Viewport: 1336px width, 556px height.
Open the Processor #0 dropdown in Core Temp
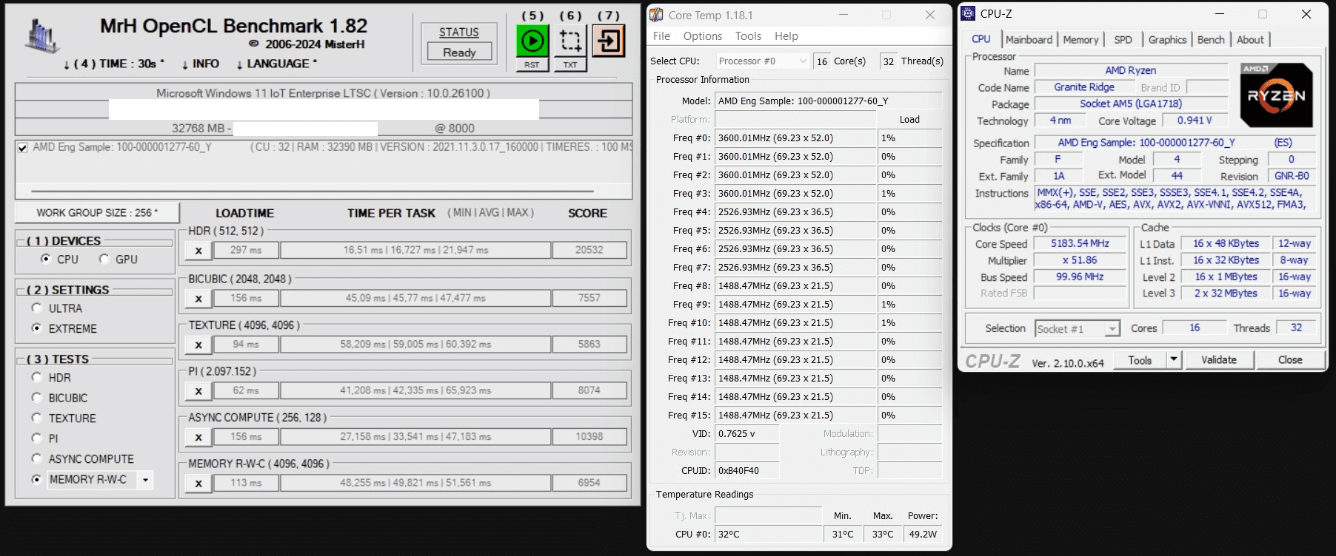(x=762, y=61)
